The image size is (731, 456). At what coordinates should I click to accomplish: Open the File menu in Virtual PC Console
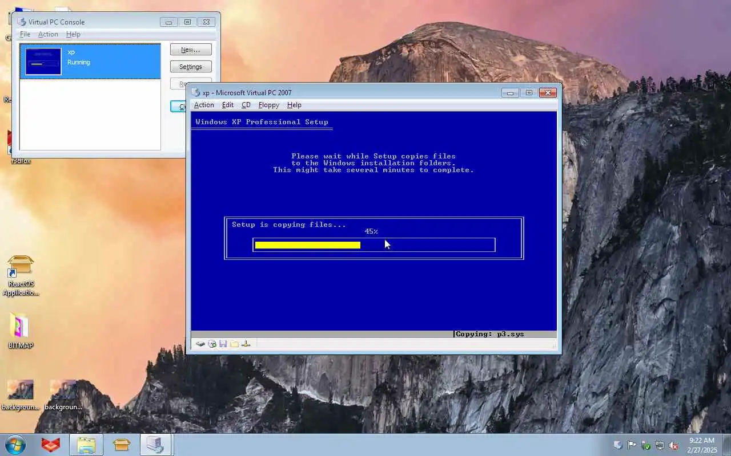tap(25, 34)
